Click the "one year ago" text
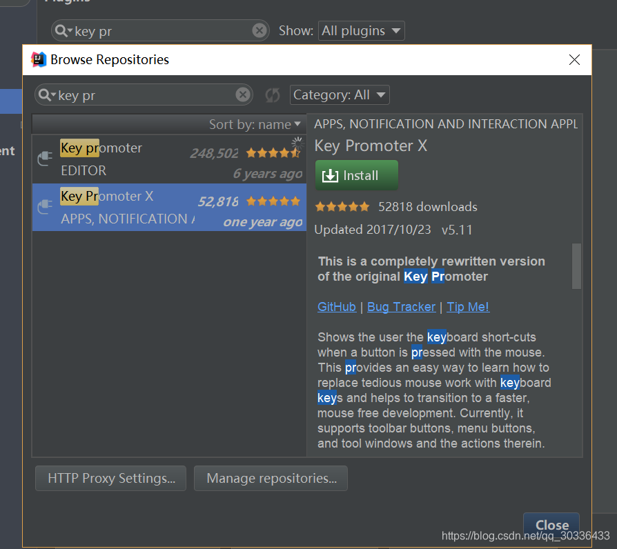Screen dimensions: 617x549 (263, 222)
